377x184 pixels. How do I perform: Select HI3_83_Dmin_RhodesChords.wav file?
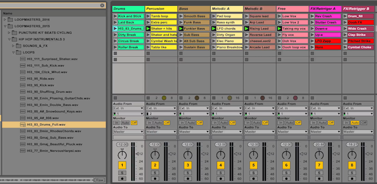click(x=54, y=131)
